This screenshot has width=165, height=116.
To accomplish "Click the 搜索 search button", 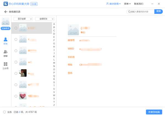I will [x=158, y=12].
